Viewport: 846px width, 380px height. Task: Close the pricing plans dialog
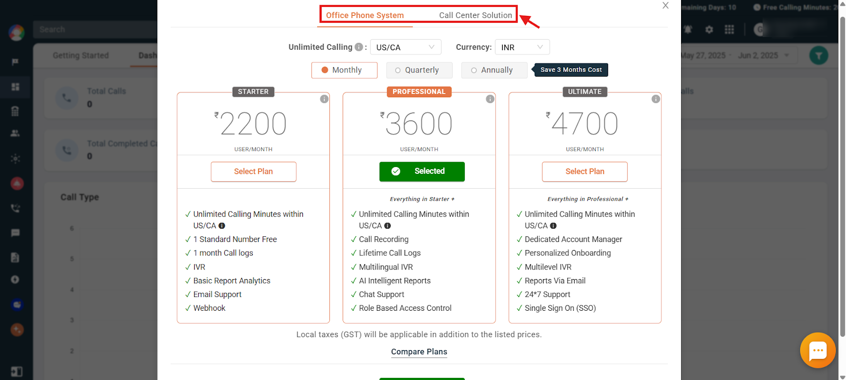coord(665,5)
